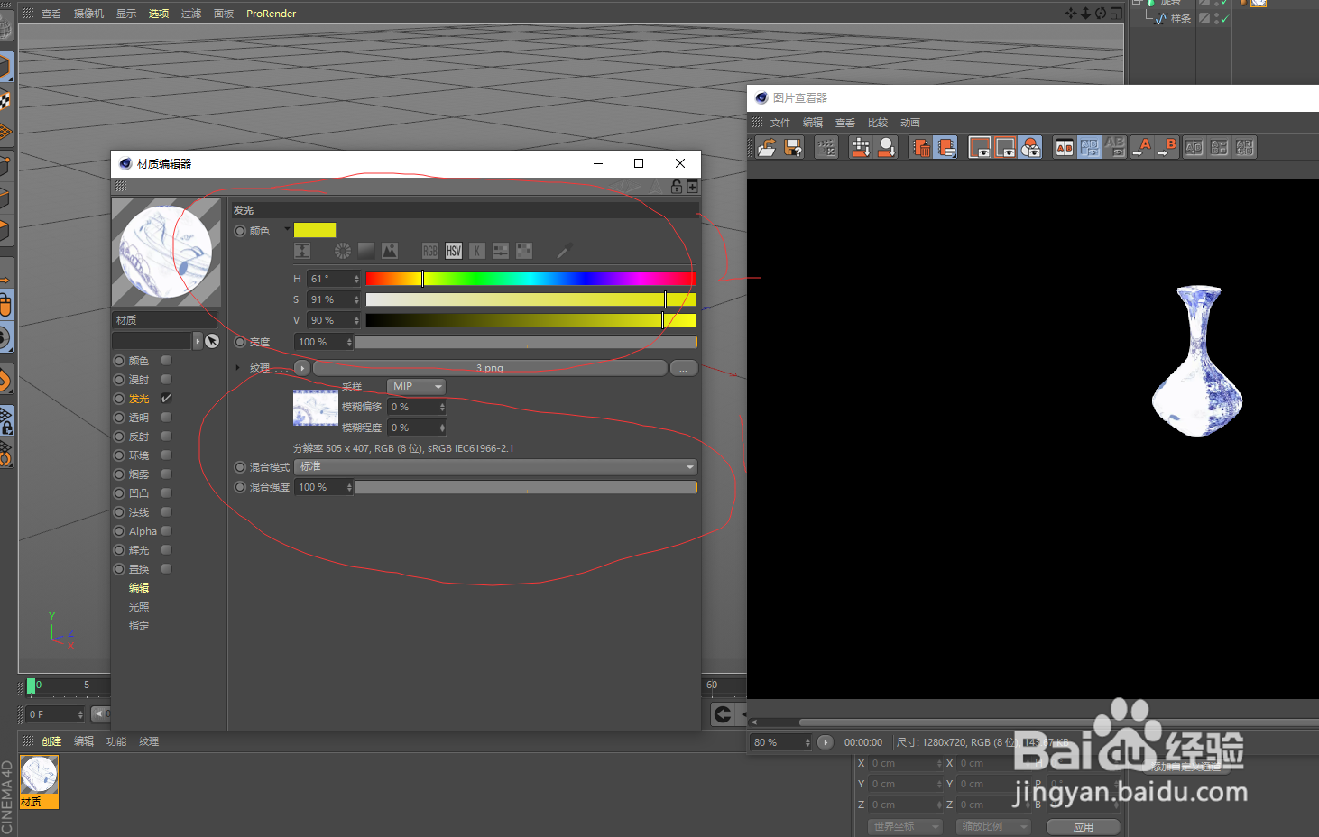Image resolution: width=1319 pixels, height=837 pixels.
Task: Click the color wheel icon in material editor
Action: (x=341, y=250)
